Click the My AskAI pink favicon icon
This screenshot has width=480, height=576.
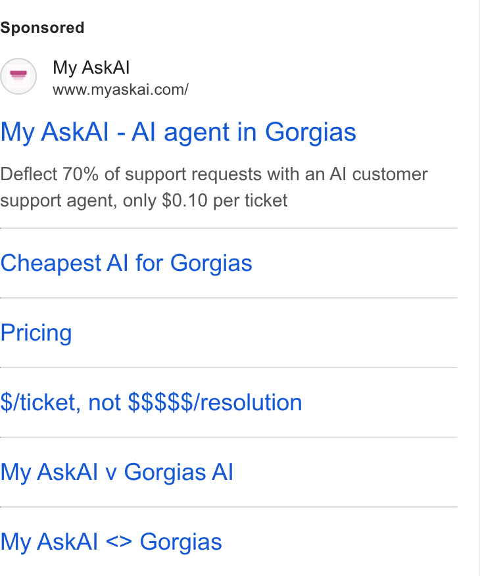coord(18,76)
